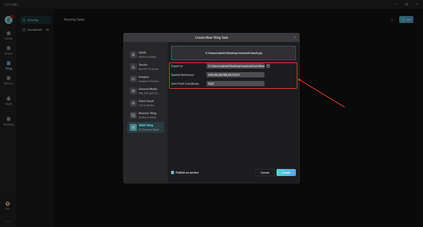The image size is (423, 227).
Task: Minimize the application window
Action: (x=395, y=4)
